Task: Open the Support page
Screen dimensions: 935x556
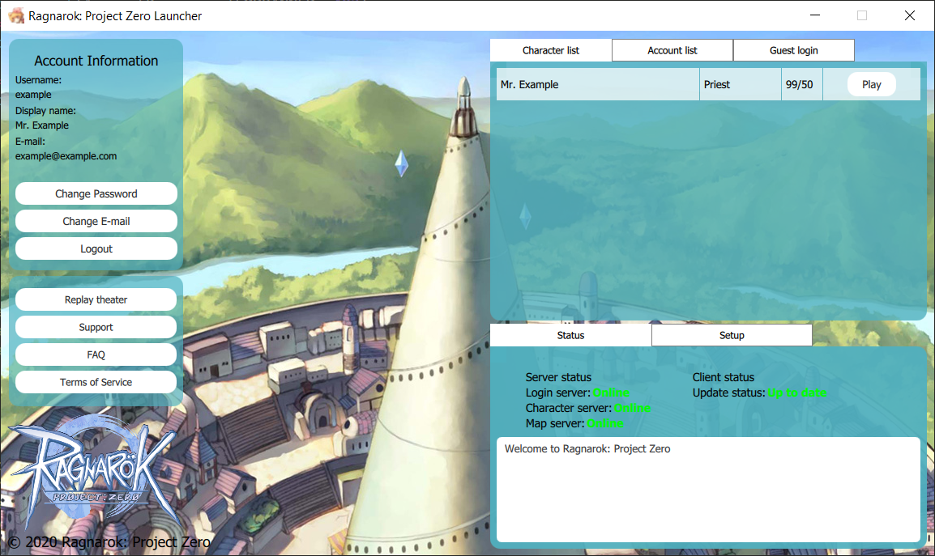Action: 96,327
